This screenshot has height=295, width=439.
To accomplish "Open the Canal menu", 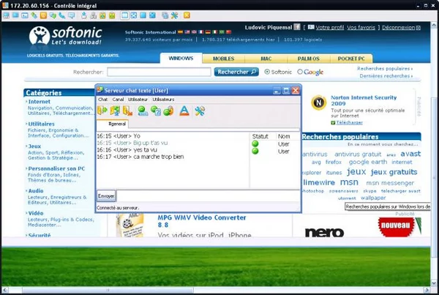I will 118,99.
